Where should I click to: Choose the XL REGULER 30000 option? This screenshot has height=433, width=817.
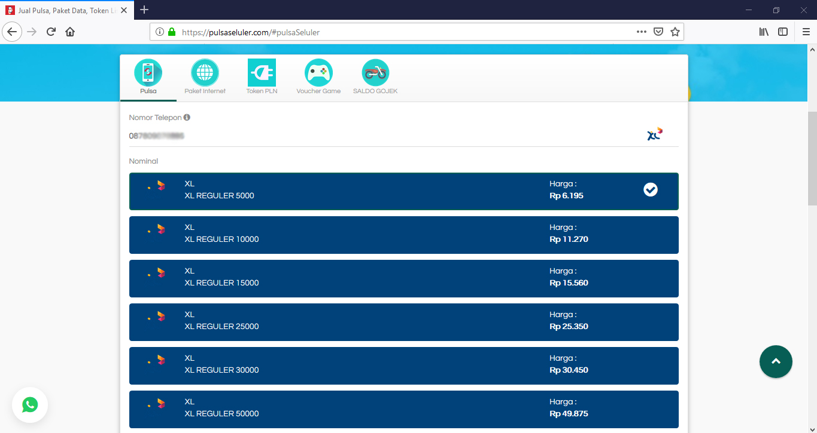coord(404,366)
